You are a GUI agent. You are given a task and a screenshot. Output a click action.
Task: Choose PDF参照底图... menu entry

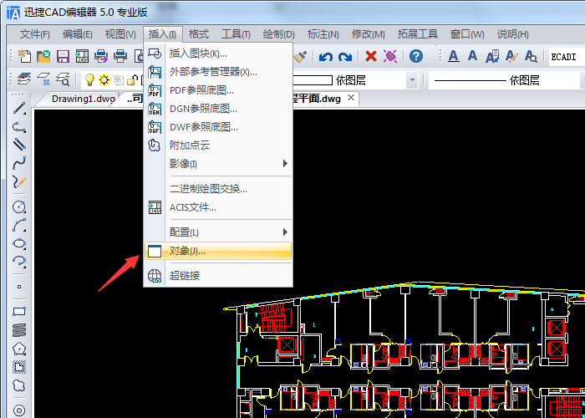pos(217,90)
